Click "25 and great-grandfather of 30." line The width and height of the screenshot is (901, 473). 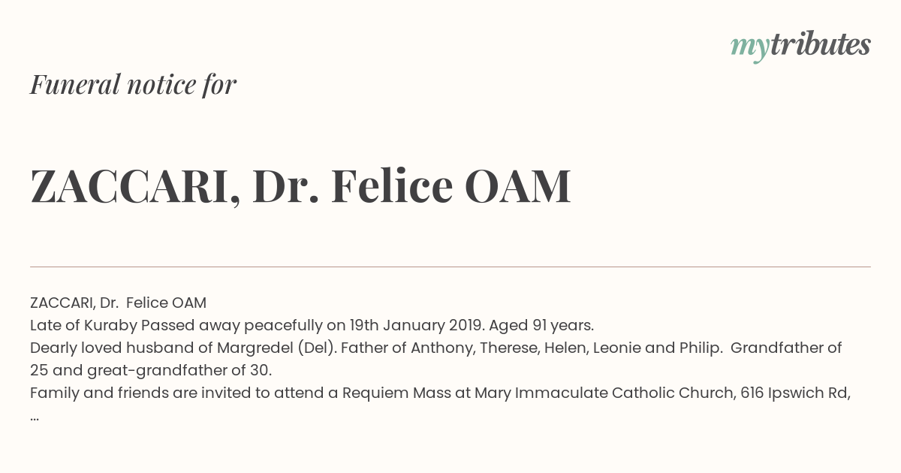(151, 370)
